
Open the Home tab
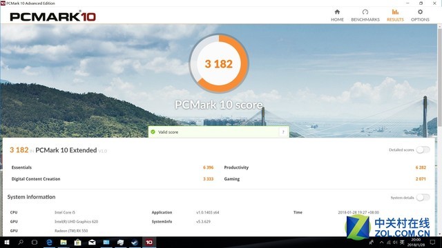coord(337,15)
